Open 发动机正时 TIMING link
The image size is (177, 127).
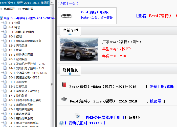[85, 123]
